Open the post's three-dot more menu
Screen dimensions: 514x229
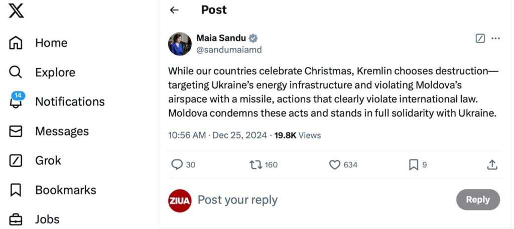coord(496,38)
